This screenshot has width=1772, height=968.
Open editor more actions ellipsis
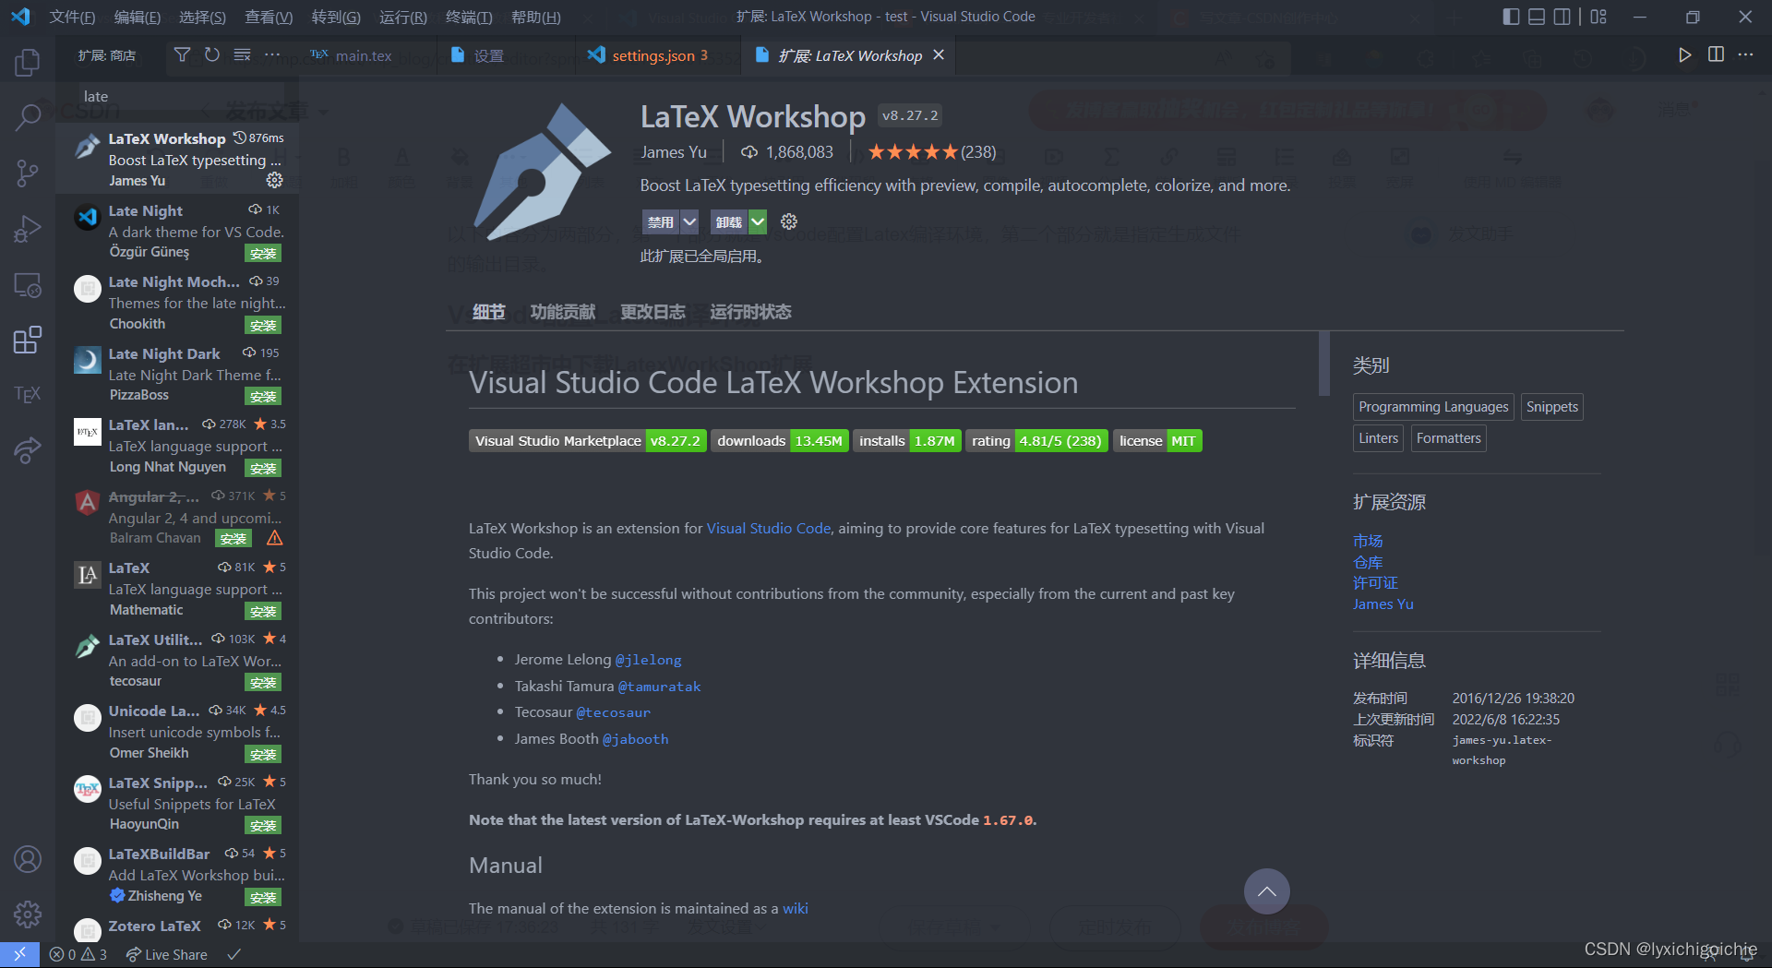point(1745,55)
